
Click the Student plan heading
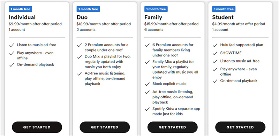click(223, 17)
